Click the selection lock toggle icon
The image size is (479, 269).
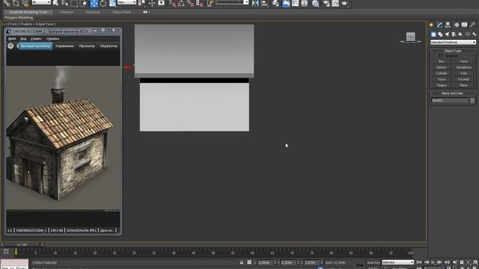pos(241,262)
